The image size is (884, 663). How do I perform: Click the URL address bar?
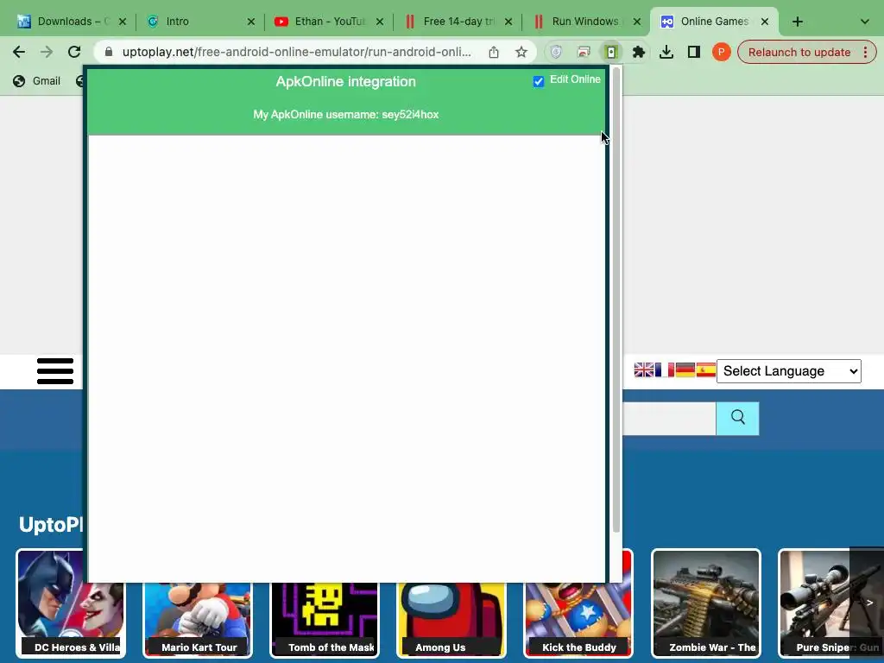[296, 53]
